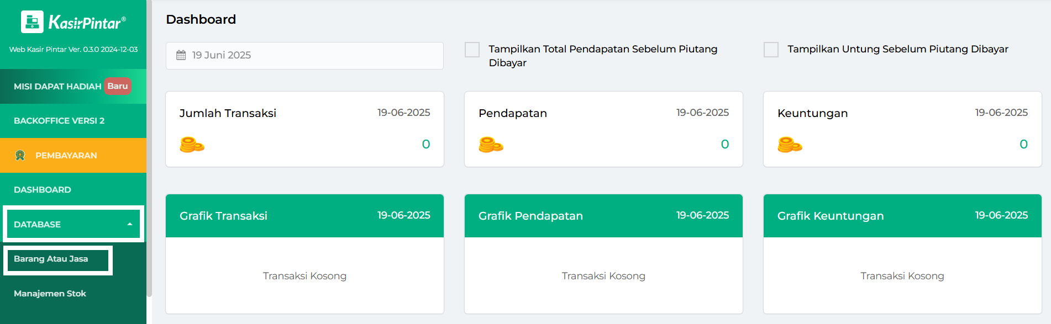Click the red Baru badge
Screen dimensions: 1051x324
(x=117, y=86)
